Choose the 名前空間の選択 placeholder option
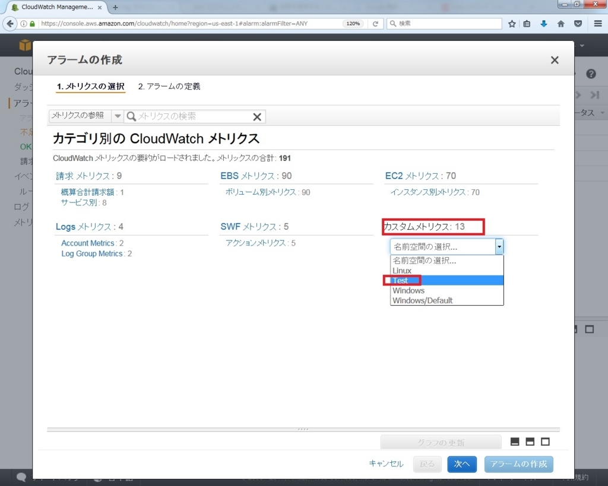The width and height of the screenshot is (608, 486). (x=446, y=261)
